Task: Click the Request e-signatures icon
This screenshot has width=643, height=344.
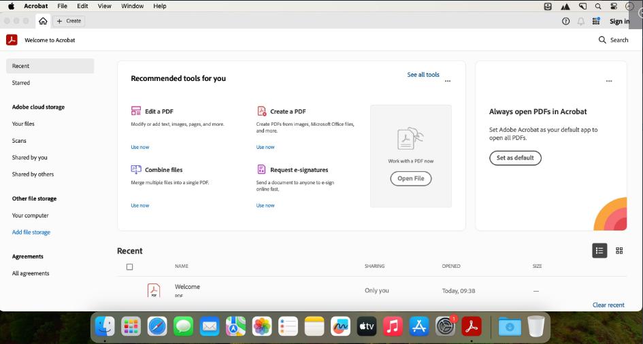Action: click(261, 169)
